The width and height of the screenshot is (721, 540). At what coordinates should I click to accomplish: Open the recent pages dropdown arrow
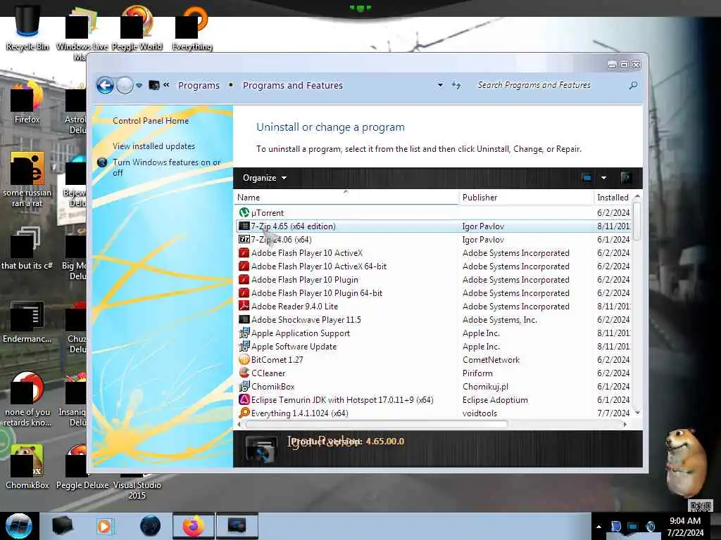pyautogui.click(x=139, y=86)
